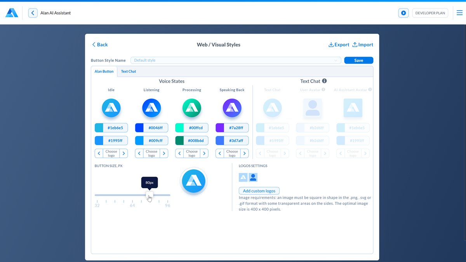Screen dimensions: 466x262
Task: Click the Alan logo in top-left corner
Action: click(x=12, y=13)
